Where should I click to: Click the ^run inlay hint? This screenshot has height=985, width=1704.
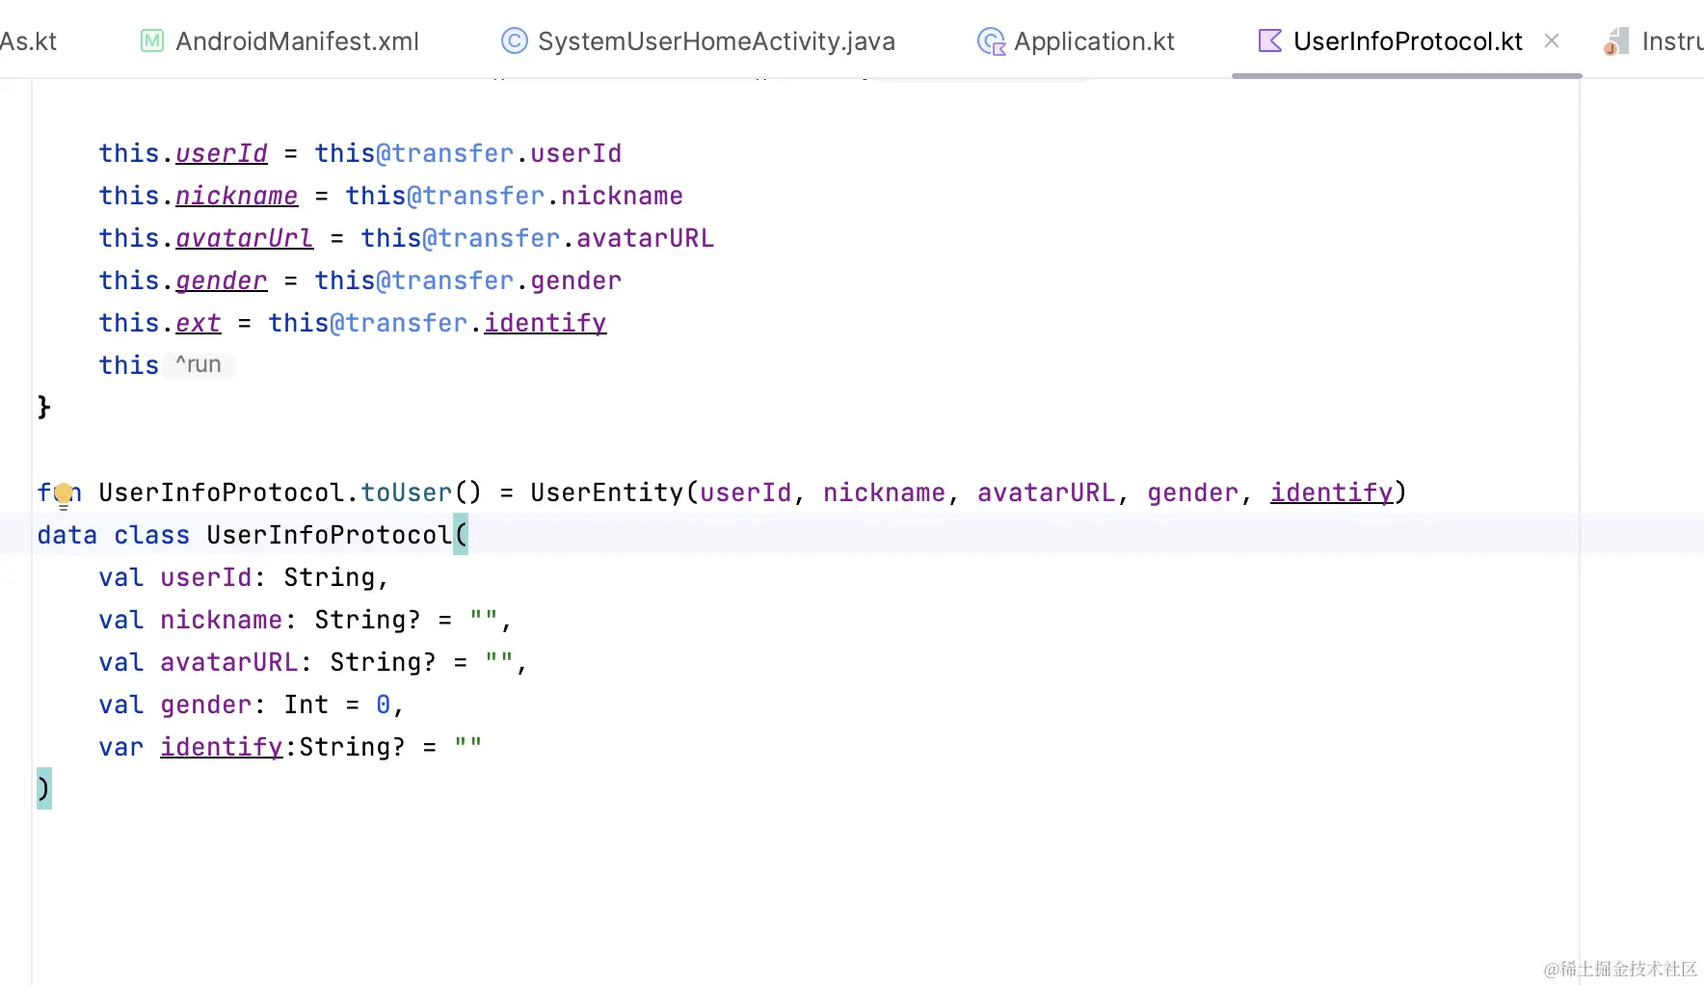pyautogui.click(x=199, y=364)
